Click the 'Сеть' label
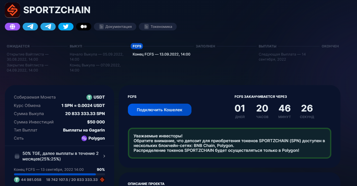This screenshot has width=357, height=186. coord(19,138)
